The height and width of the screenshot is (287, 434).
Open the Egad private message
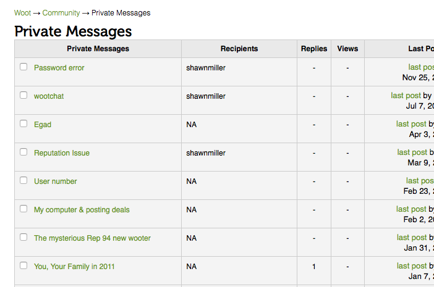tap(43, 125)
